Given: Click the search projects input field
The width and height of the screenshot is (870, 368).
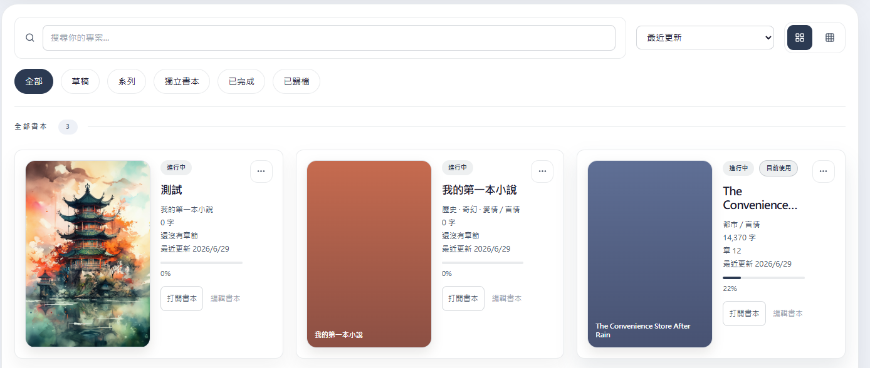Looking at the screenshot, I should click(328, 38).
